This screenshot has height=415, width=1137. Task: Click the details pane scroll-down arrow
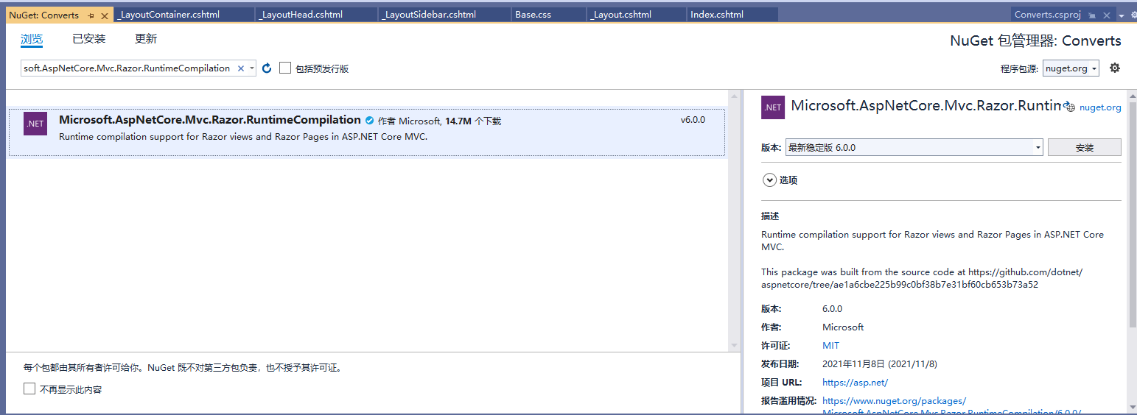(1133, 406)
